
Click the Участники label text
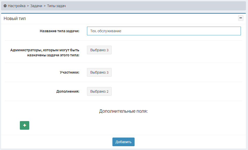[x=69, y=72]
